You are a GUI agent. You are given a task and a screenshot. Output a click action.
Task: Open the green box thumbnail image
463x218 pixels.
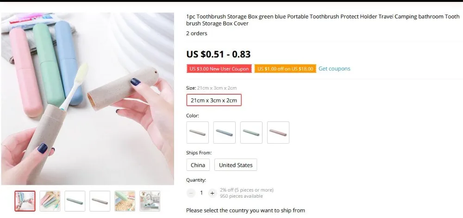pyautogui.click(x=75, y=201)
